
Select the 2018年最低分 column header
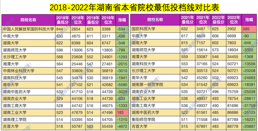(x=63, y=20)
